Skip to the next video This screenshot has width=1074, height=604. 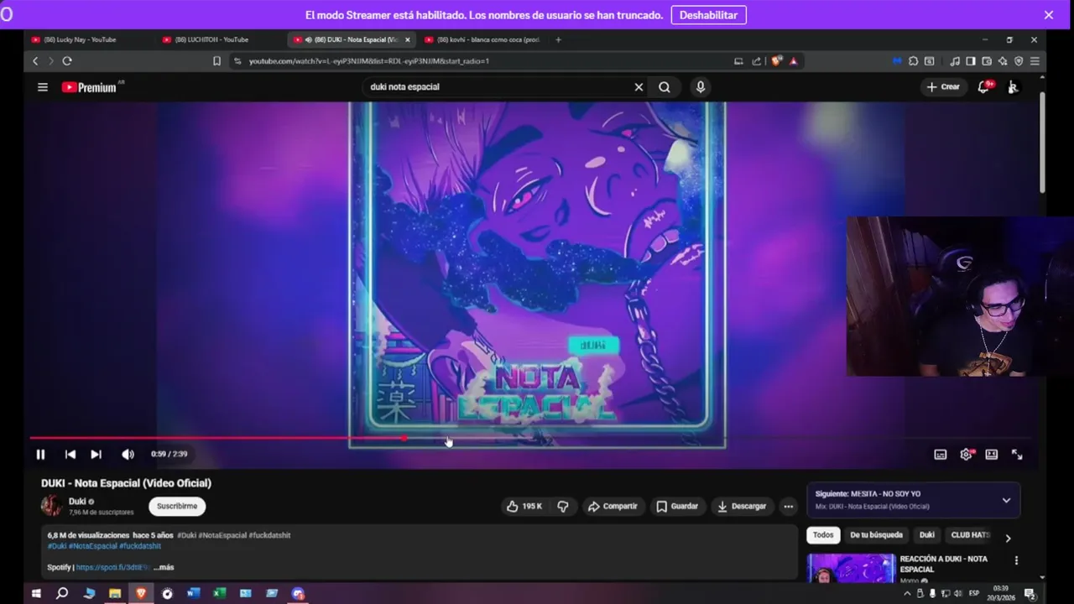pos(96,454)
